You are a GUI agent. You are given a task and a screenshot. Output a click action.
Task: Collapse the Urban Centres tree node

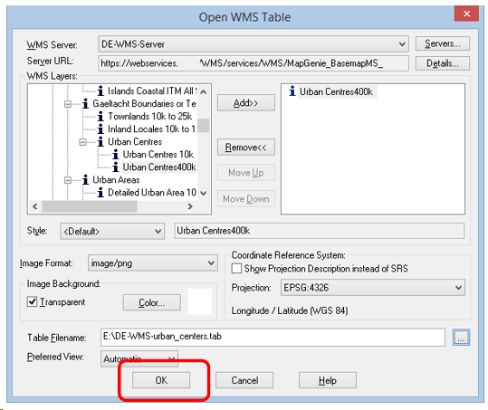[x=82, y=142]
